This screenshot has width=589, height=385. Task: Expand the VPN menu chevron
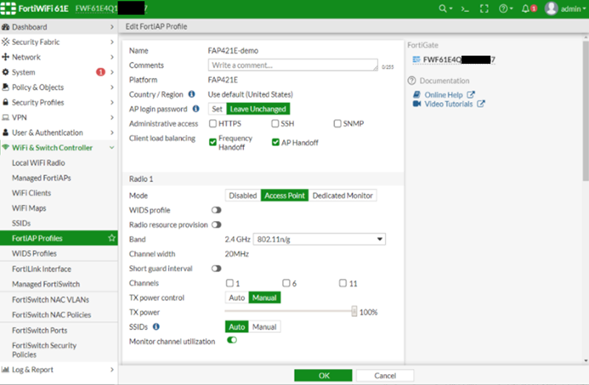tap(112, 117)
